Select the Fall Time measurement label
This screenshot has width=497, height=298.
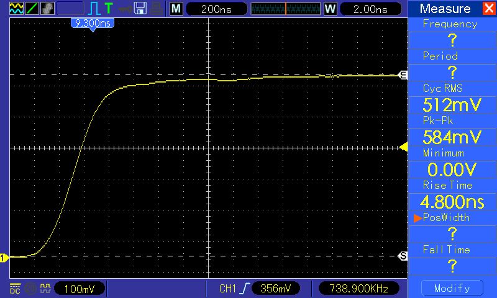click(447, 250)
